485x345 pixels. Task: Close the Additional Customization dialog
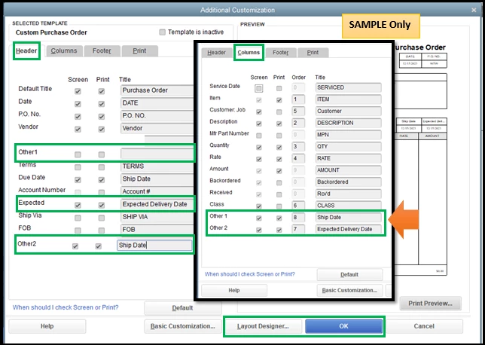click(474, 11)
